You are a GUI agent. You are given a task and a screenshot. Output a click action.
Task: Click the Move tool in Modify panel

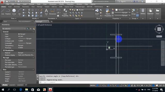click(x=29, y=10)
